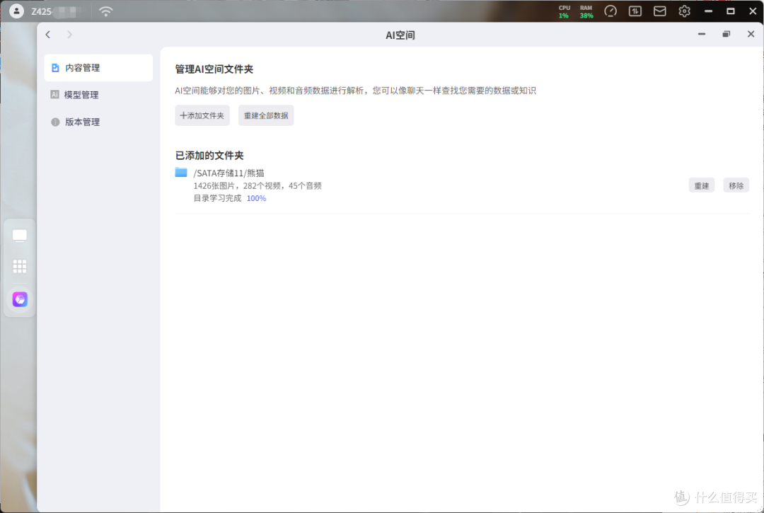Close the AI空间 window
Image resolution: width=764 pixels, height=513 pixels.
point(751,34)
